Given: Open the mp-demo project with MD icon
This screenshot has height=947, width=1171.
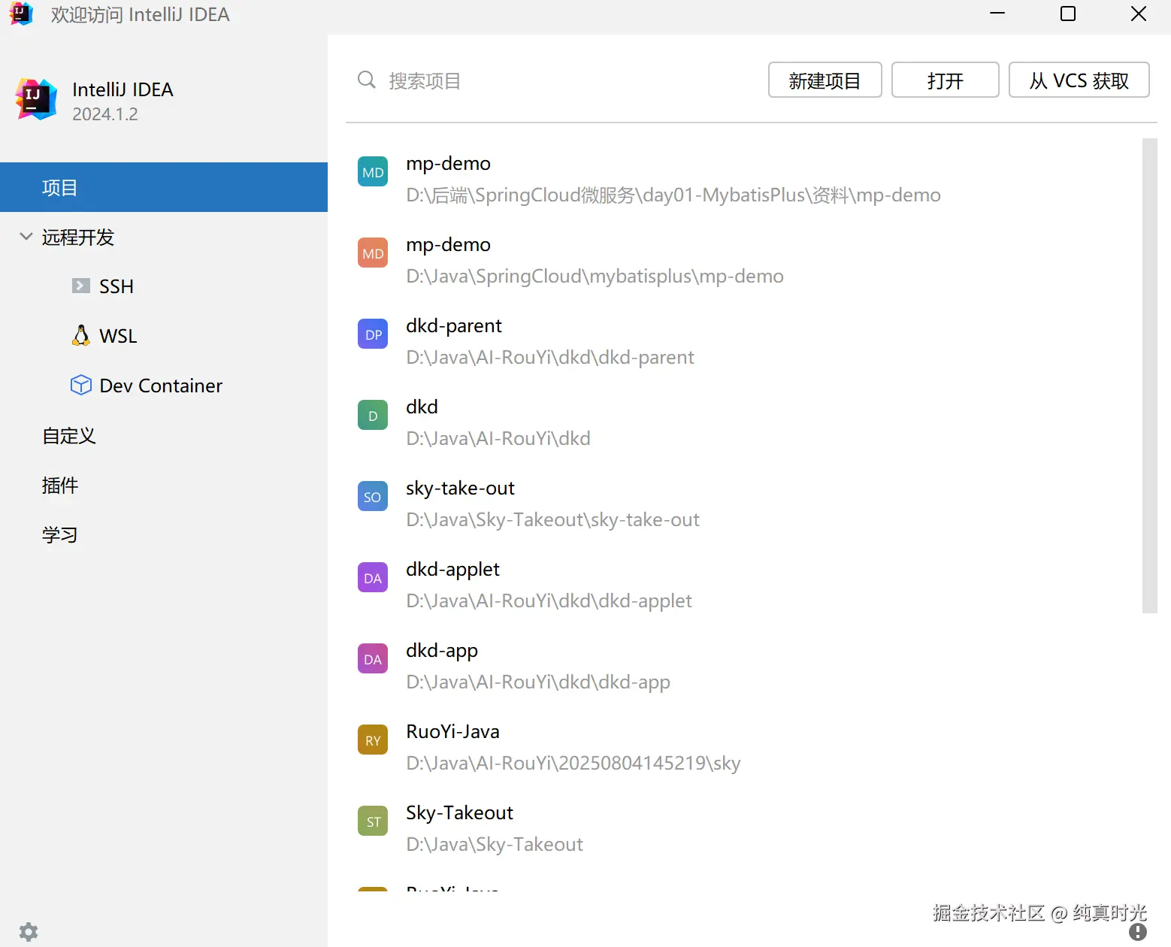Looking at the screenshot, I should point(372,171).
